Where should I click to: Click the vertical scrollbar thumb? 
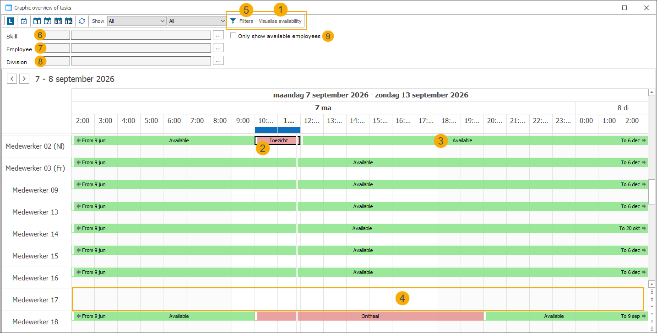coord(652,192)
